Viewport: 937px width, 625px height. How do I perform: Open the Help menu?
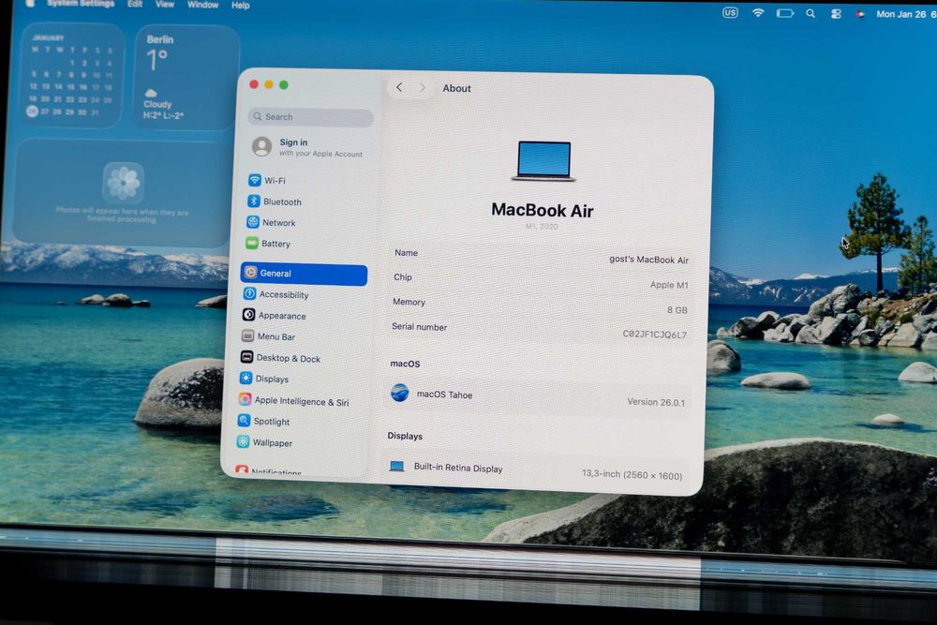pyautogui.click(x=240, y=6)
